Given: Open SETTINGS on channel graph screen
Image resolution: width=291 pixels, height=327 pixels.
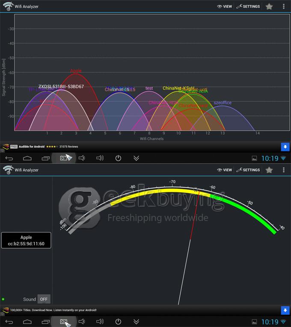Looking at the screenshot, I should [248, 6].
